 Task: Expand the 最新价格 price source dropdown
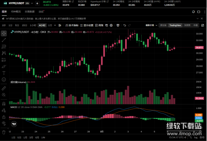(151, 25)
